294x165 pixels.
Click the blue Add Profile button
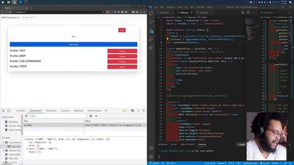point(73,44)
